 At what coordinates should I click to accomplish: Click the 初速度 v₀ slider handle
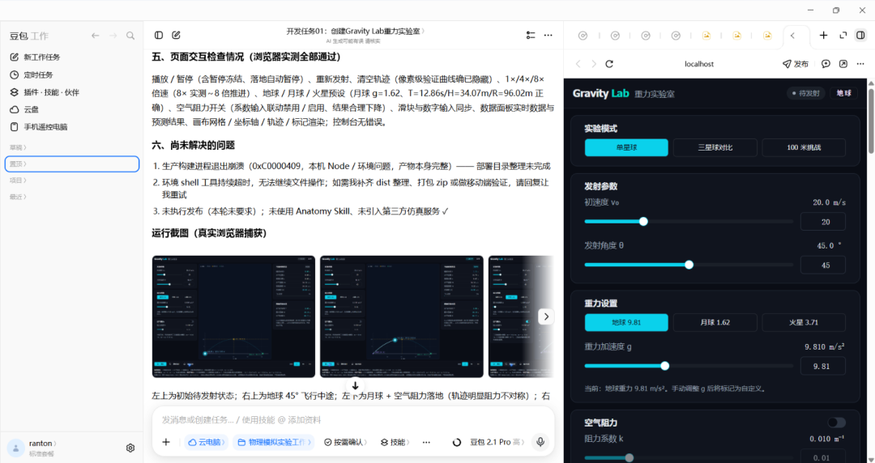643,222
